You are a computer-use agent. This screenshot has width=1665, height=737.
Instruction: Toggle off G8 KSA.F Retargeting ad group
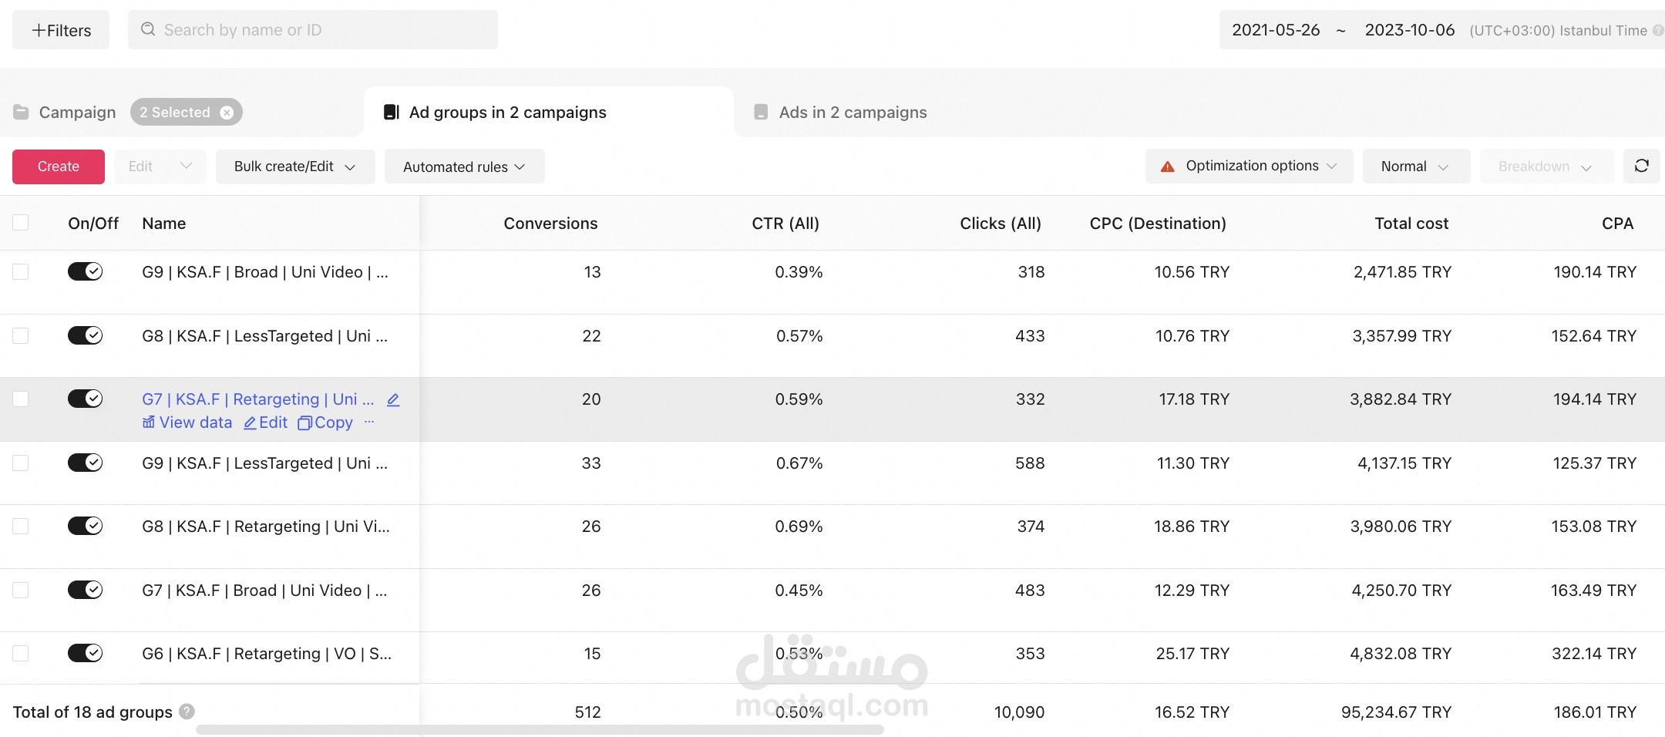click(x=86, y=526)
